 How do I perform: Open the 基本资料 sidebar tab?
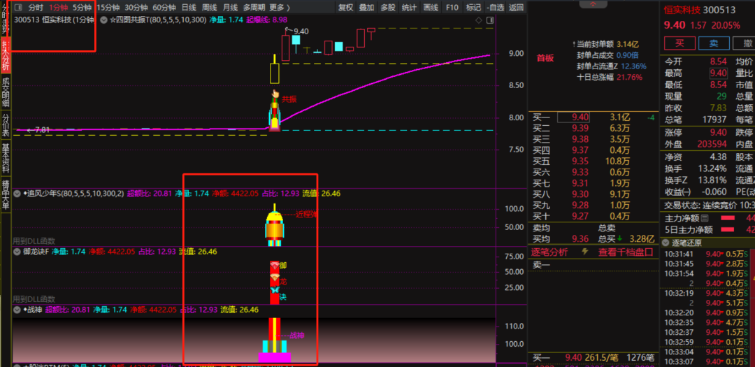(6, 159)
